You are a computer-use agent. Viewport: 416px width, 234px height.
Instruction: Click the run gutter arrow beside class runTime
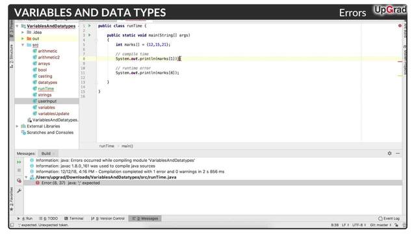(x=90, y=26)
